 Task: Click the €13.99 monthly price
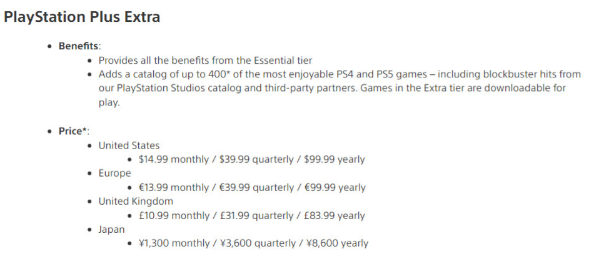[x=173, y=187]
